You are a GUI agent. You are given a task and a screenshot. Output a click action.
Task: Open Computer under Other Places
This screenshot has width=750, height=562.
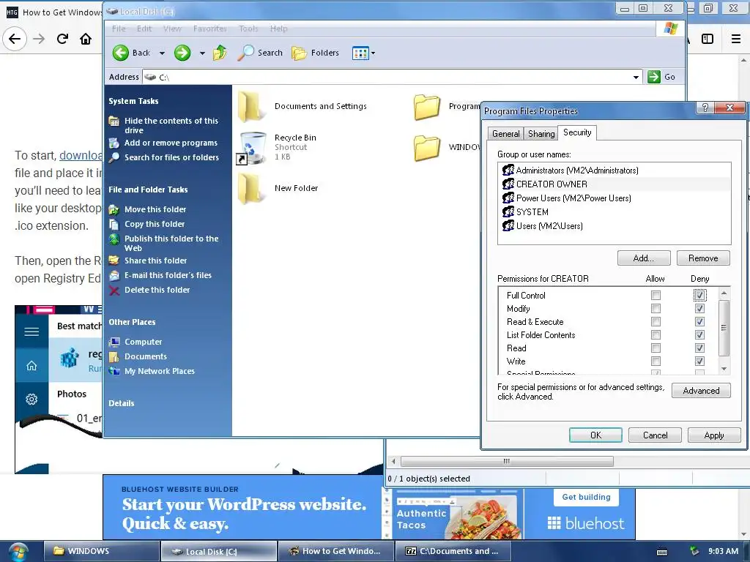tap(143, 342)
